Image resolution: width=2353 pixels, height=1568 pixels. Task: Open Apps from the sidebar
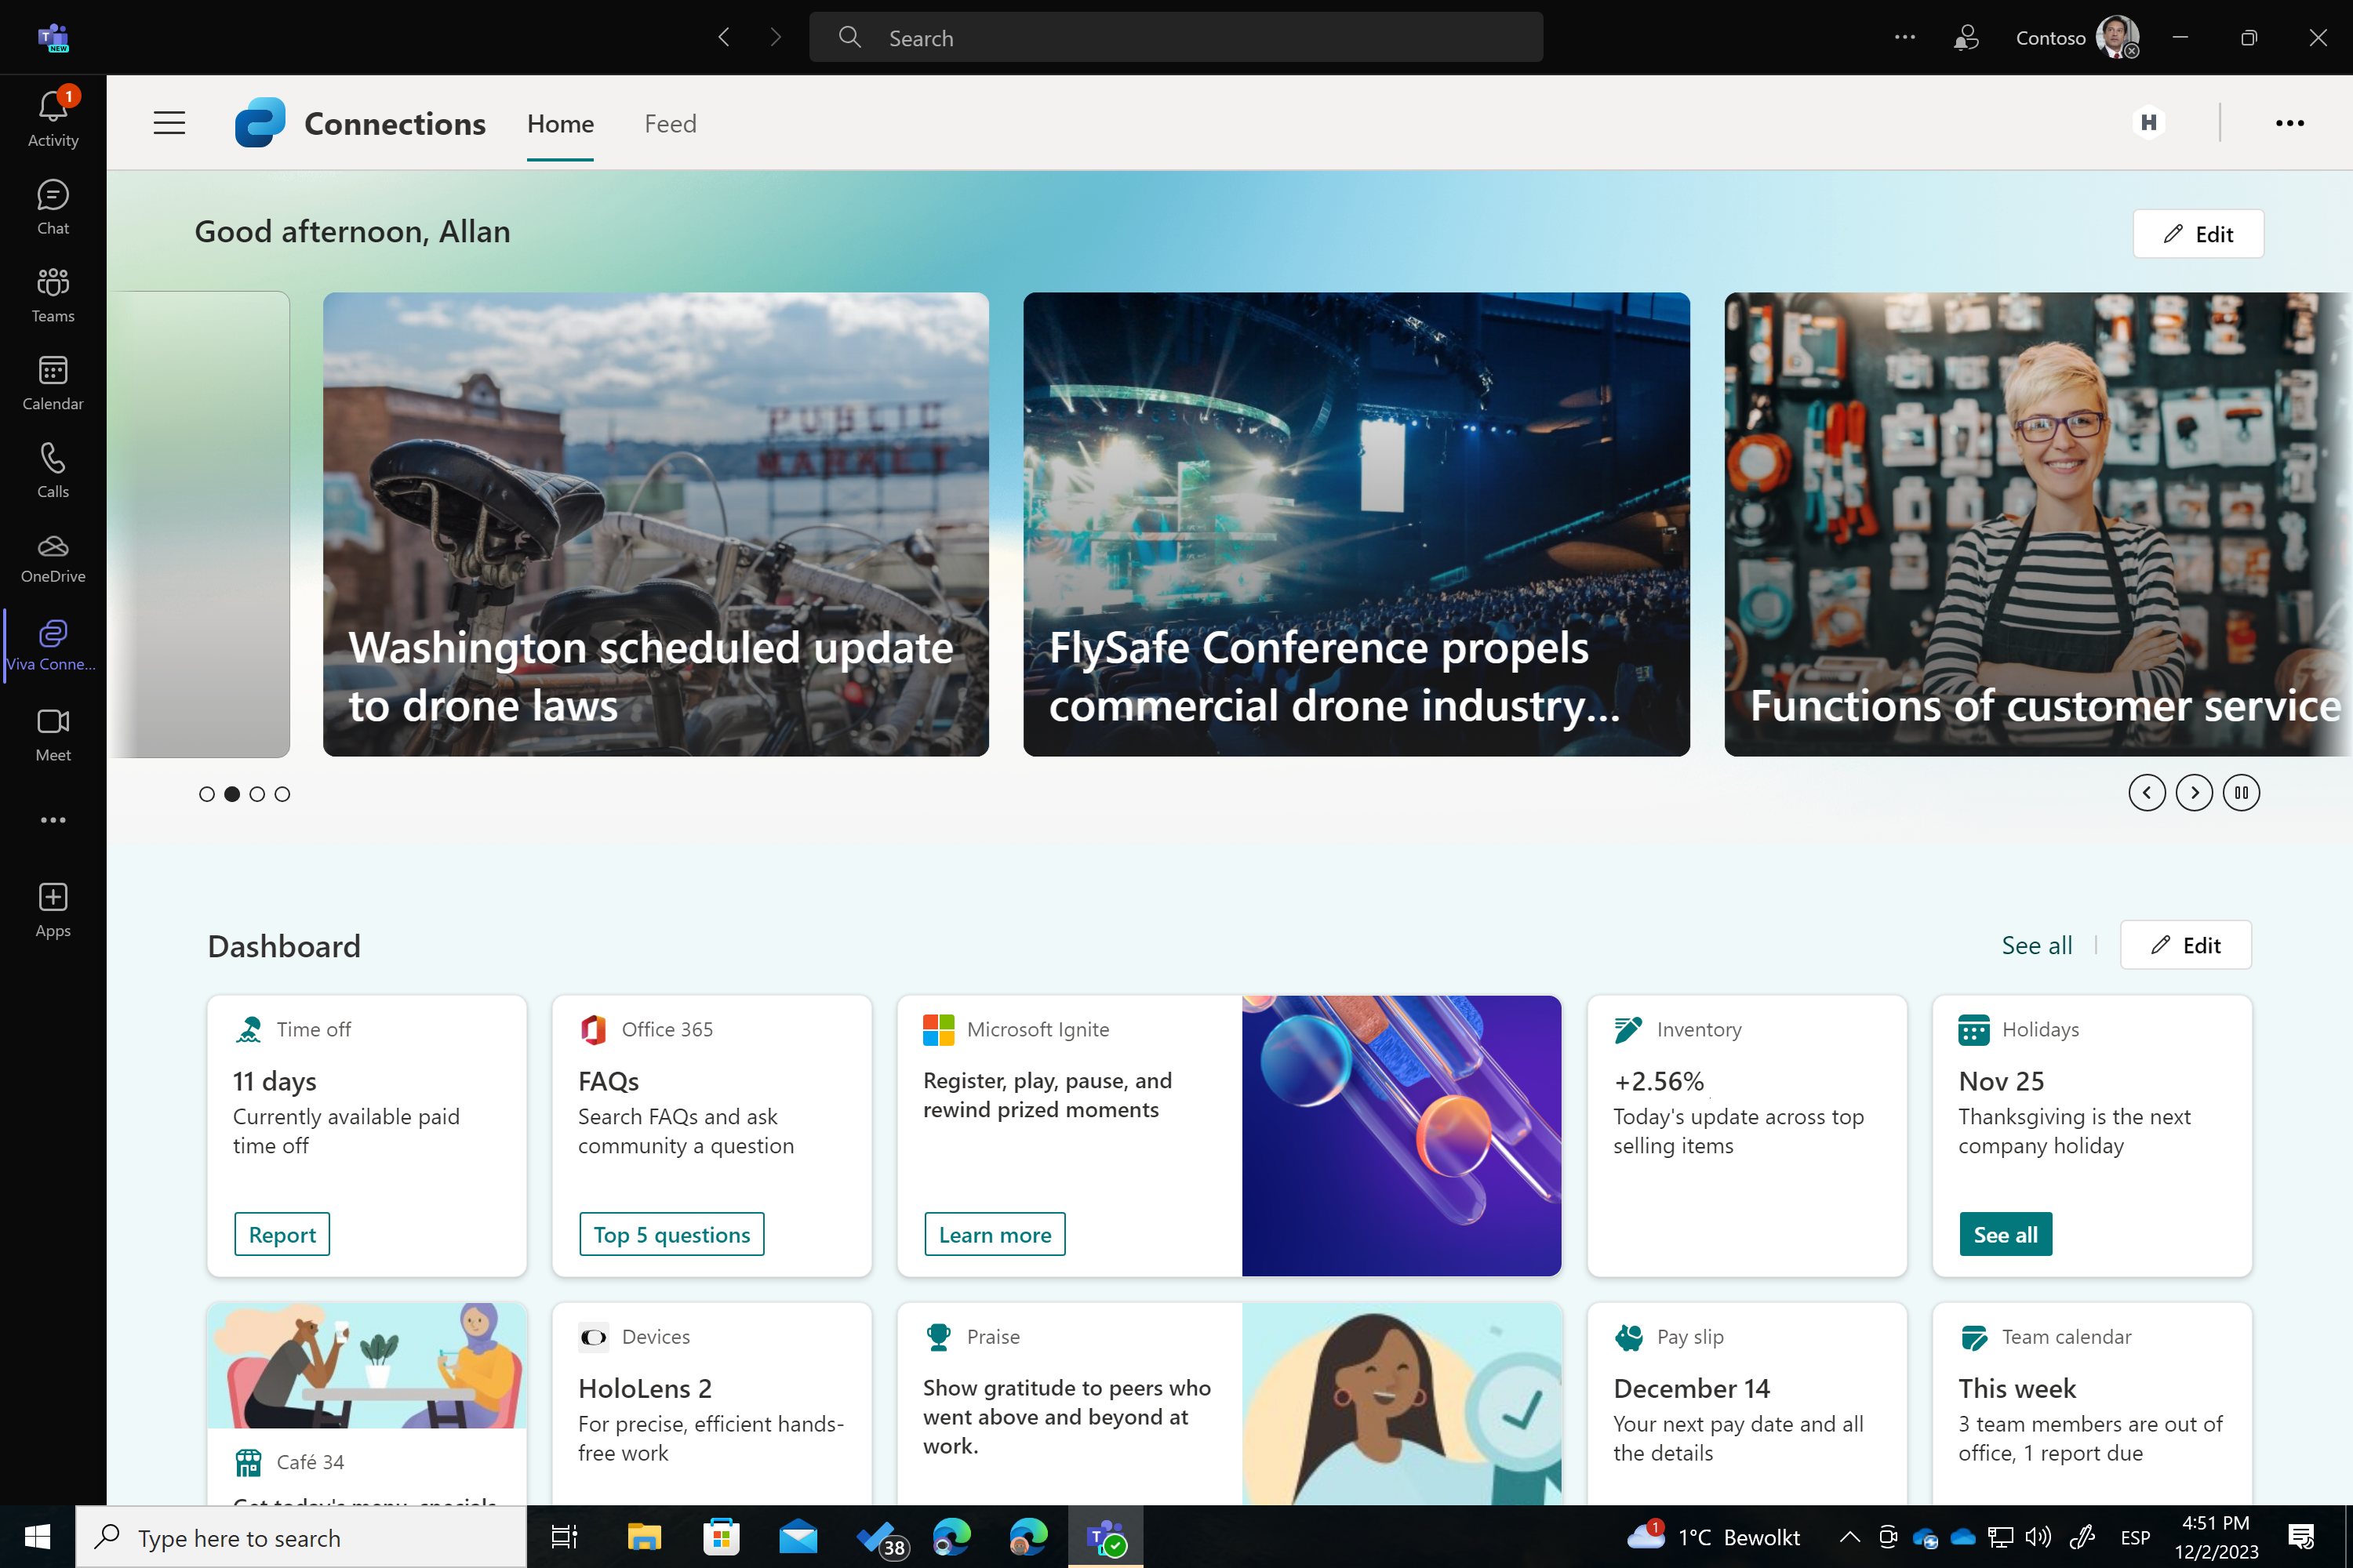tap(52, 906)
